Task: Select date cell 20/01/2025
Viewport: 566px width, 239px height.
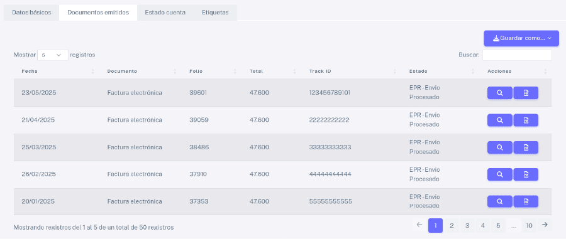Action: (x=38, y=201)
